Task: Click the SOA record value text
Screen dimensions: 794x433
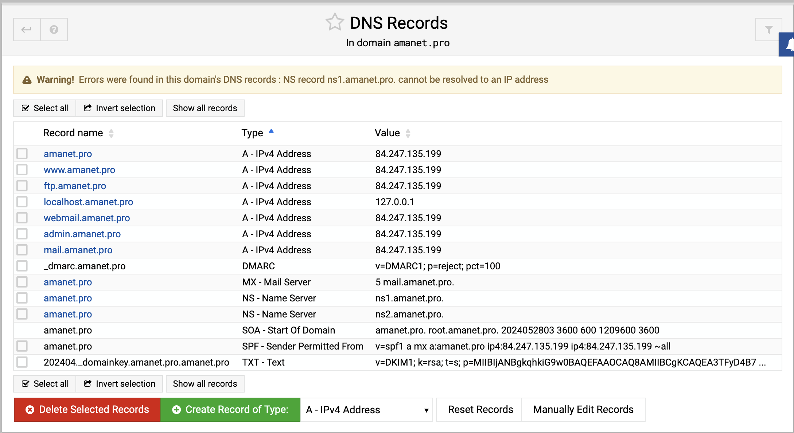Action: [x=517, y=330]
